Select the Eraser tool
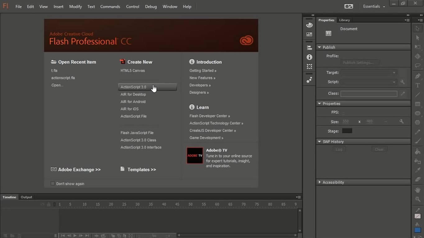 [x=417, y=179]
